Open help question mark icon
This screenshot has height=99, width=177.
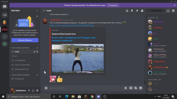point(173,10)
